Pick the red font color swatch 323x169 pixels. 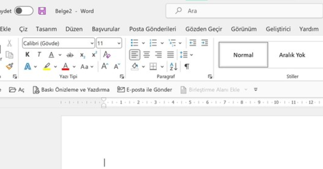[x=65, y=66]
